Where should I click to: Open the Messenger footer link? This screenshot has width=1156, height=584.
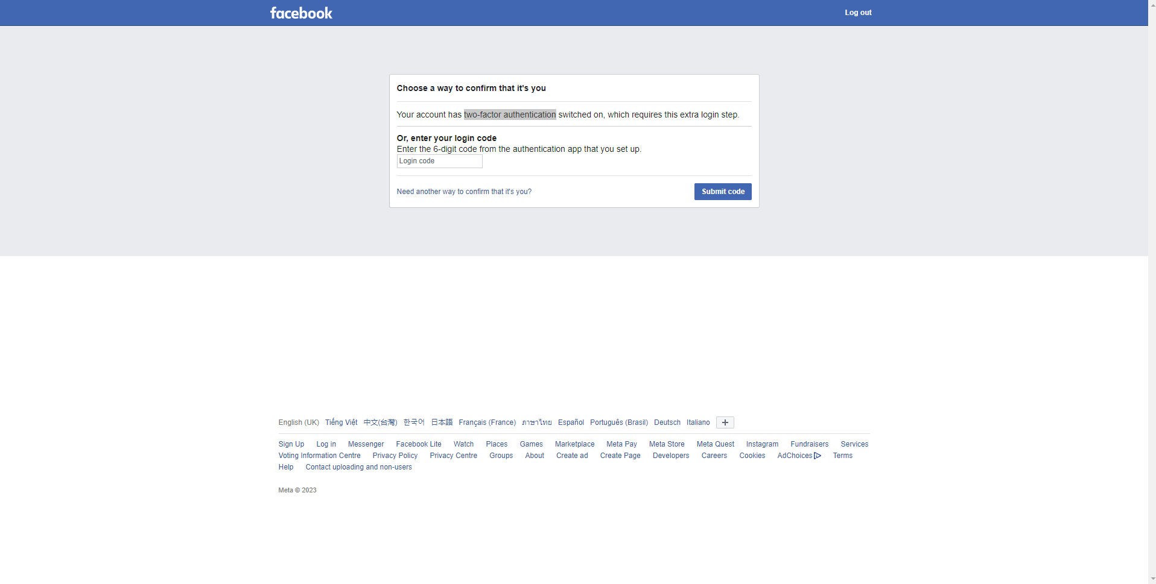[366, 444]
